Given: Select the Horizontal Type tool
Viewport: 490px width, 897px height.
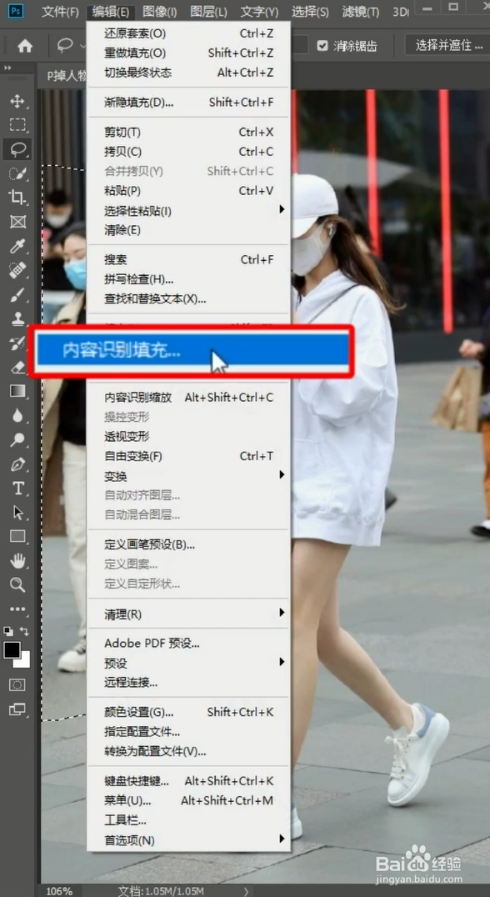Looking at the screenshot, I should [x=17, y=488].
